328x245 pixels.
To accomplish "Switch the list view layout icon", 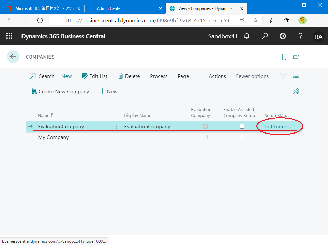I will pyautogui.click(x=296, y=76).
